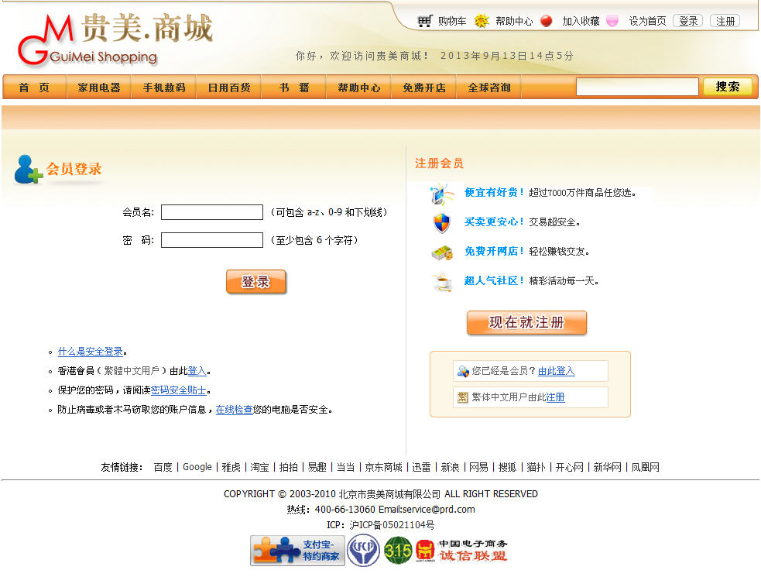The image size is (761, 577).
Task: Visit the 京东商城 friendly link
Action: tap(384, 467)
